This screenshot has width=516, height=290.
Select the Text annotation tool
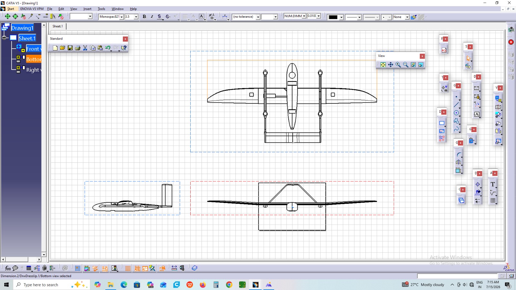493,184
